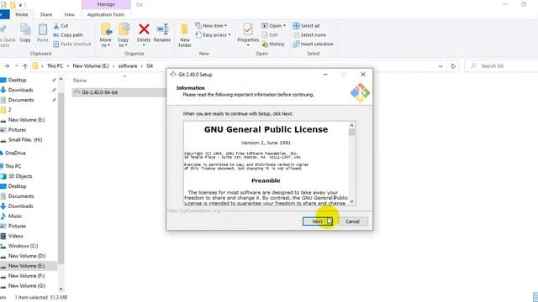This screenshot has width=538, height=302.
Task: Open the Home ribbon tab
Action: pos(22,14)
